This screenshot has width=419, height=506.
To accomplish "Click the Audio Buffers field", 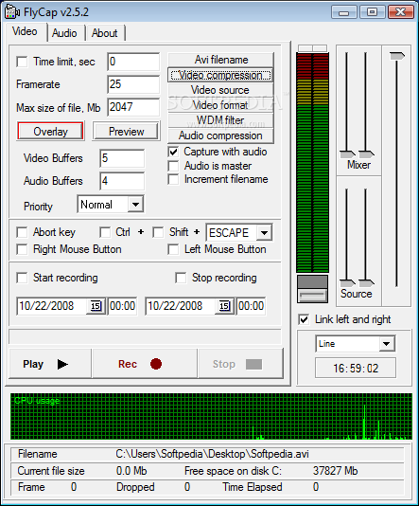I will click(122, 181).
